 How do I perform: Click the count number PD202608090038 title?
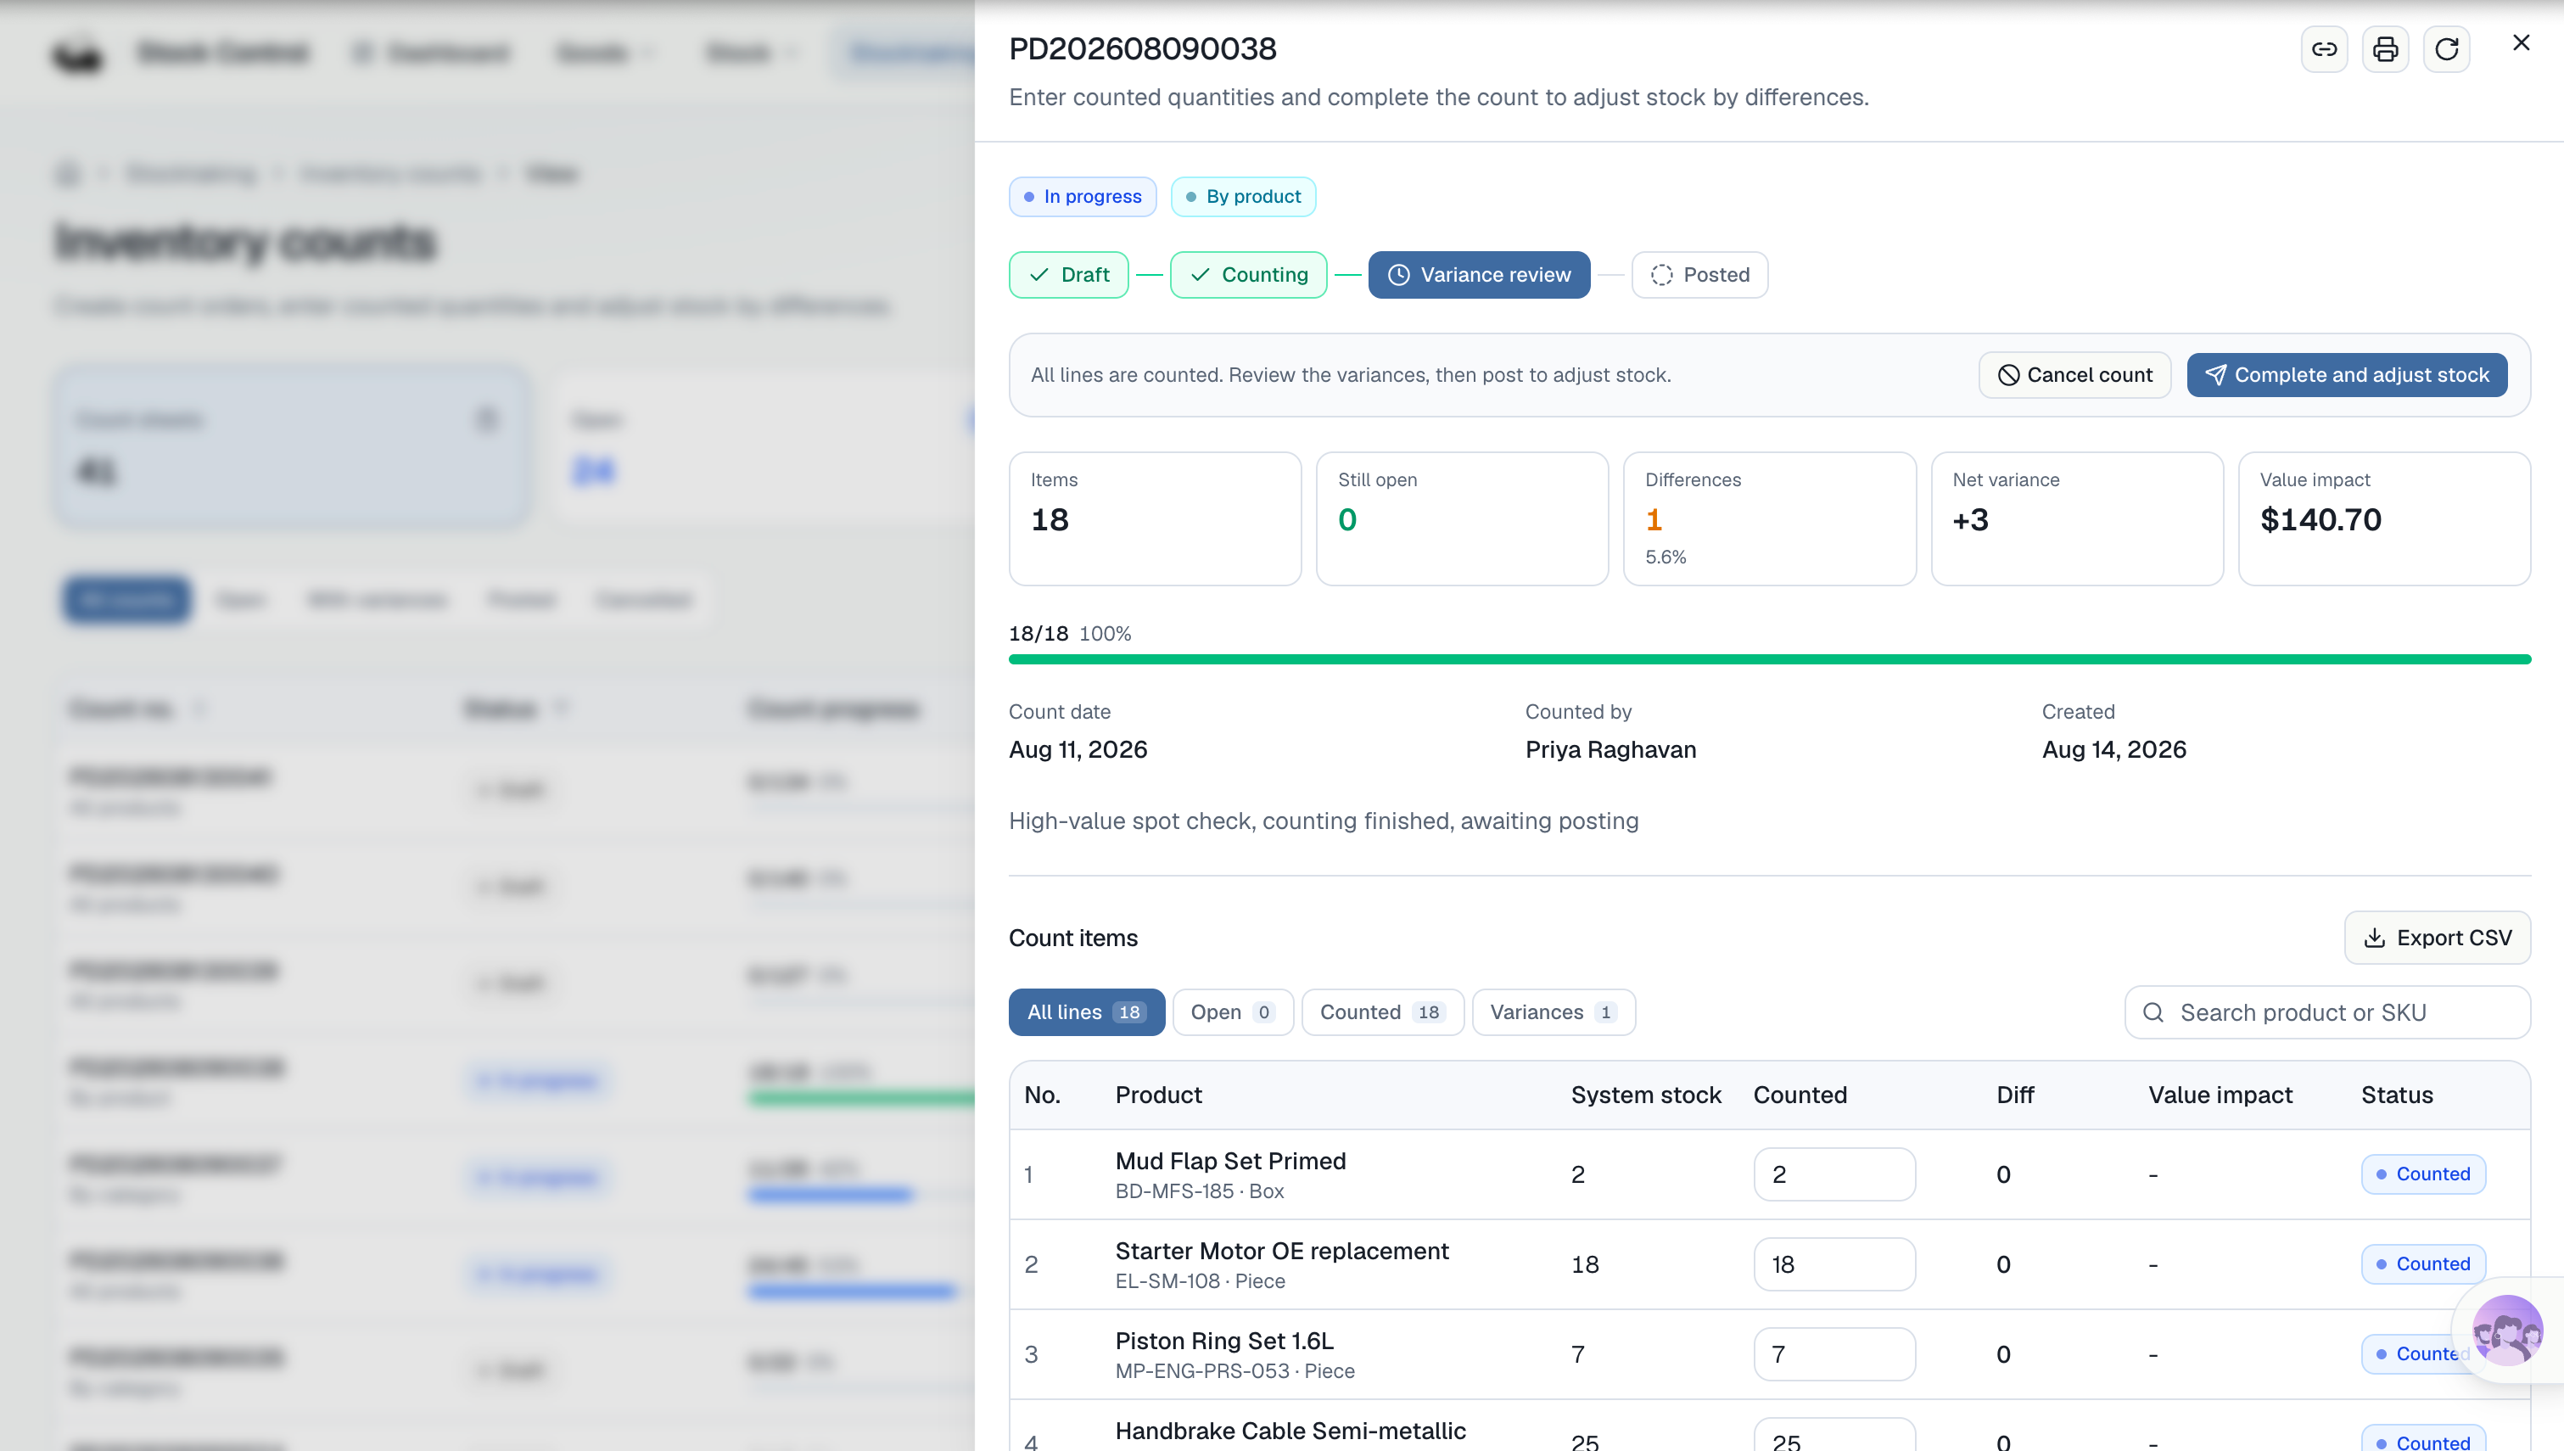pos(1143,49)
